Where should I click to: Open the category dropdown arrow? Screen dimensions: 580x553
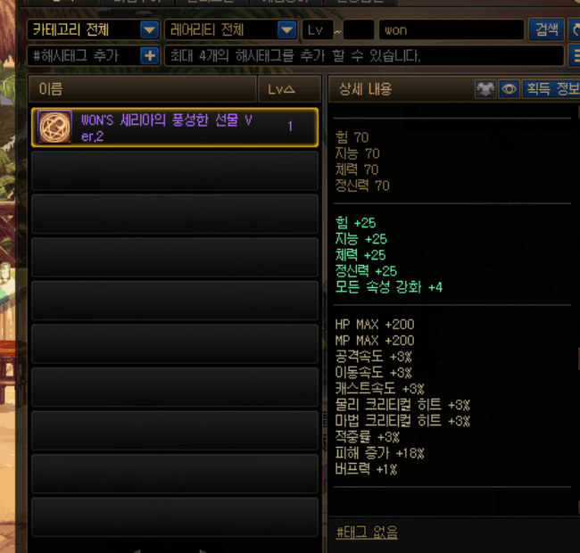(149, 30)
